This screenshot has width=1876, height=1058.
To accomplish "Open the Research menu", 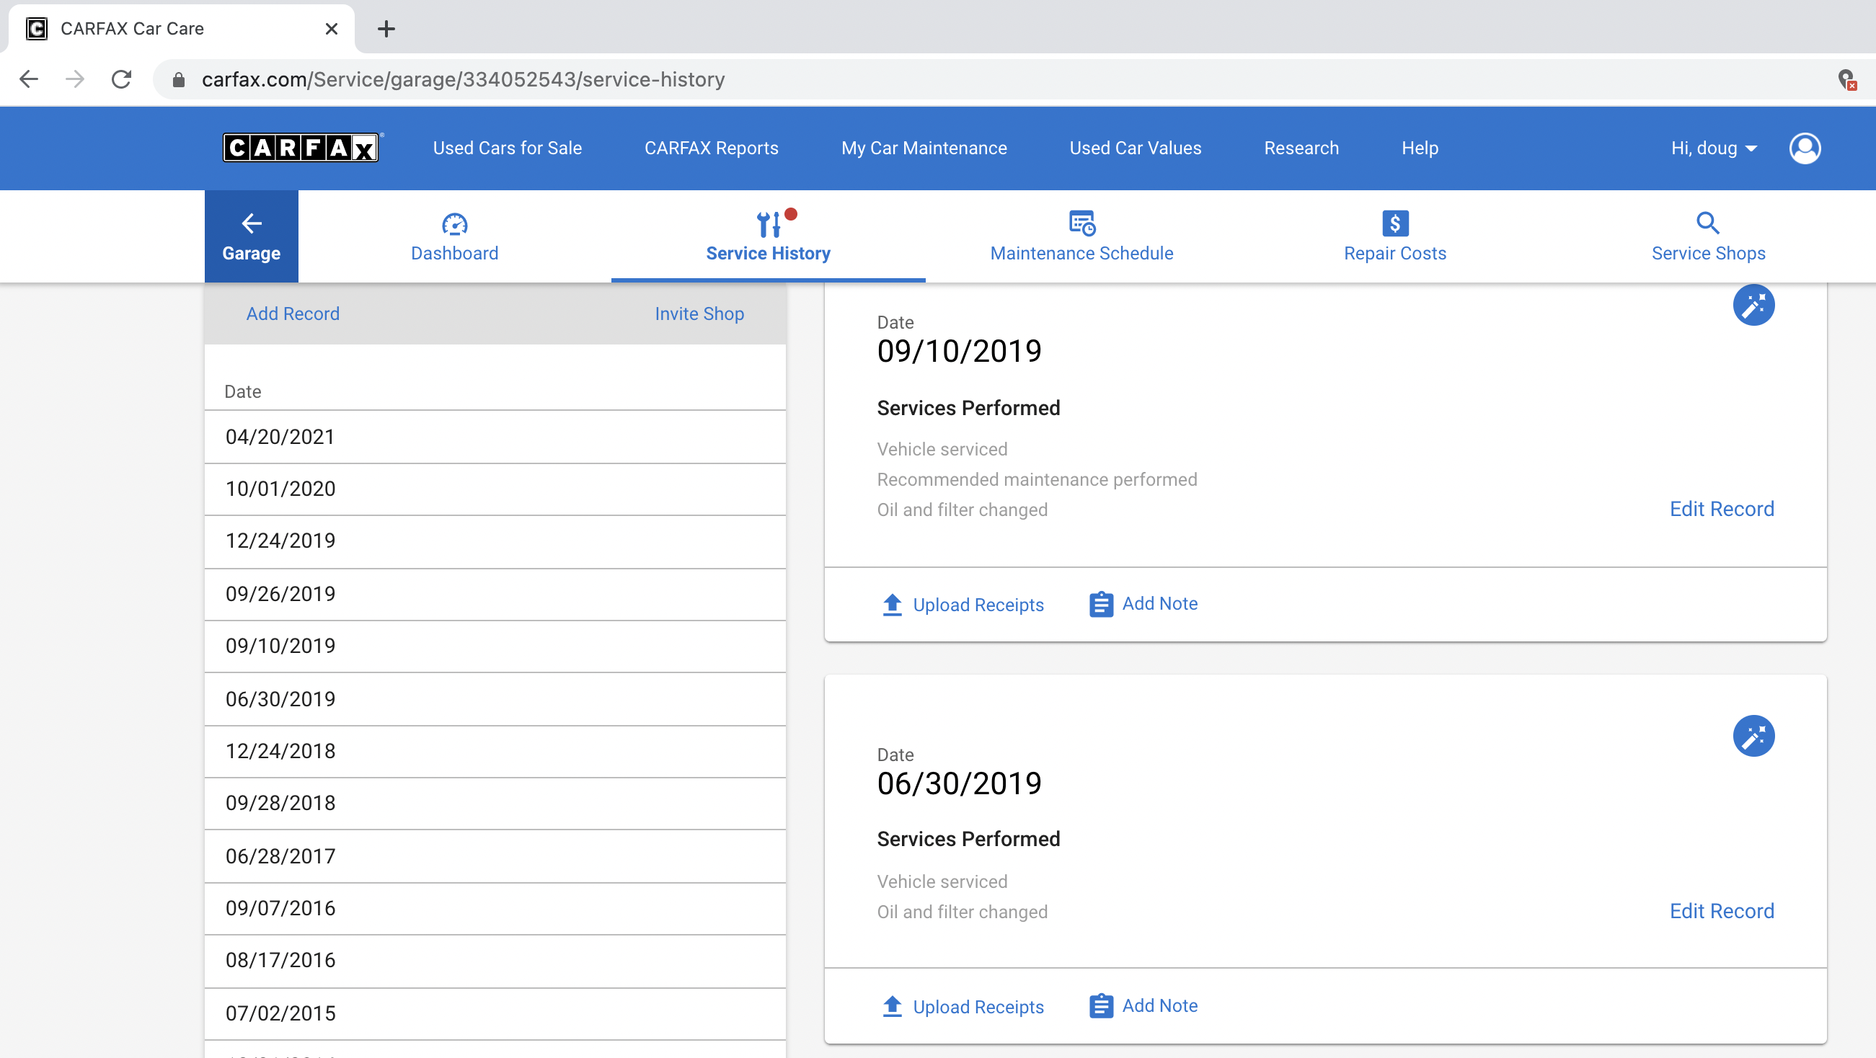I will [x=1301, y=148].
